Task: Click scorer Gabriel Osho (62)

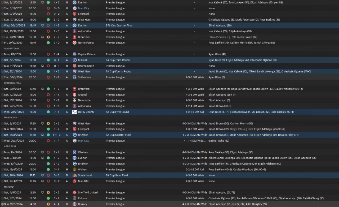Action: 219,141
